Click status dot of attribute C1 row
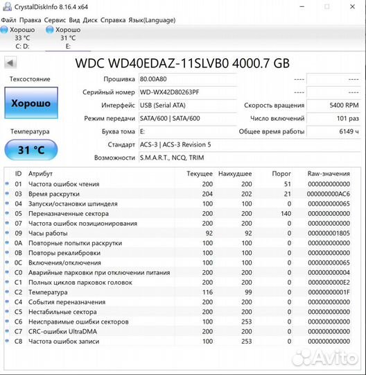The width and height of the screenshot is (366, 375). [x=7, y=282]
